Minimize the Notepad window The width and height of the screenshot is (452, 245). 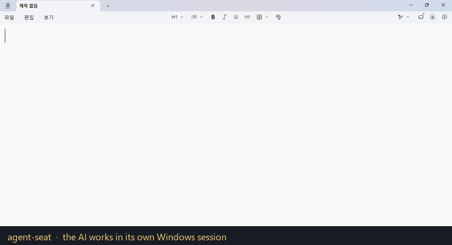tap(411, 5)
